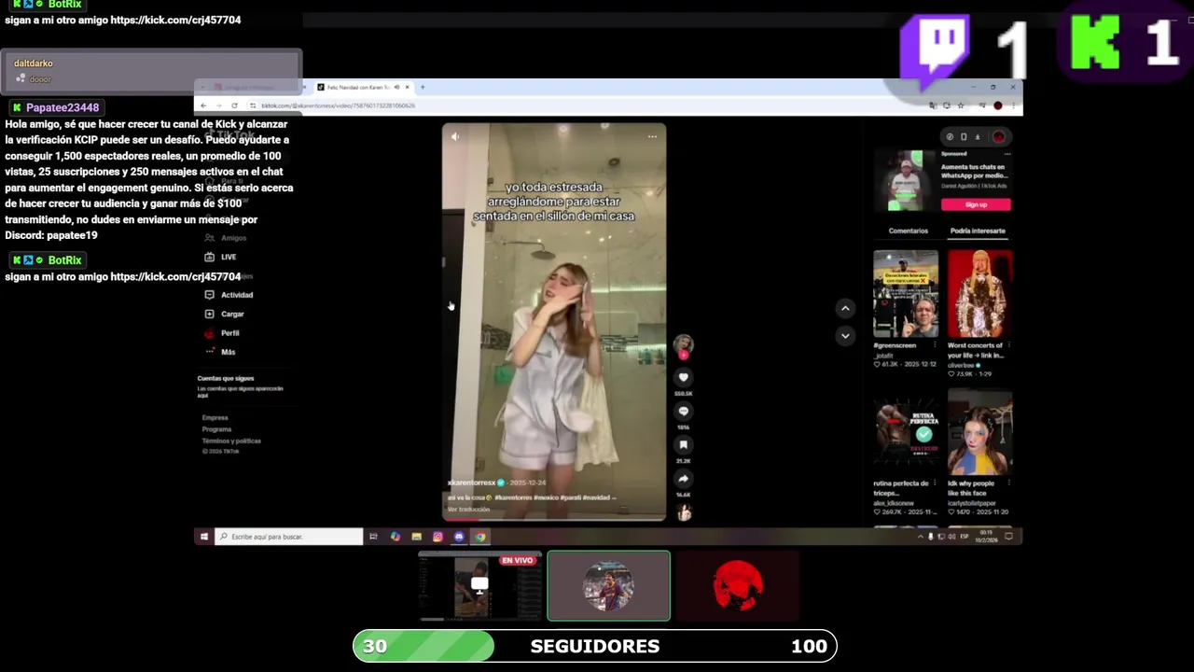This screenshot has height=672, width=1194.
Task: Open the creator's avatar beside the video
Action: 683,343
